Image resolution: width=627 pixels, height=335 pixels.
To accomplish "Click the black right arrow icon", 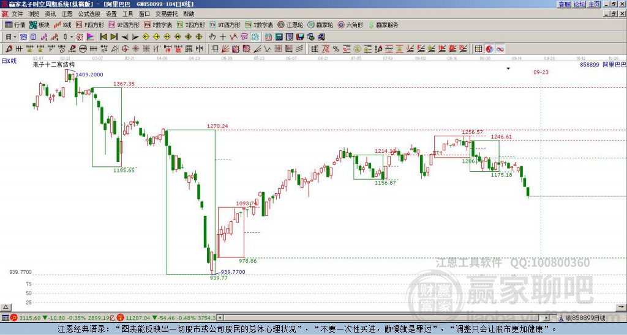I will point(135,37).
